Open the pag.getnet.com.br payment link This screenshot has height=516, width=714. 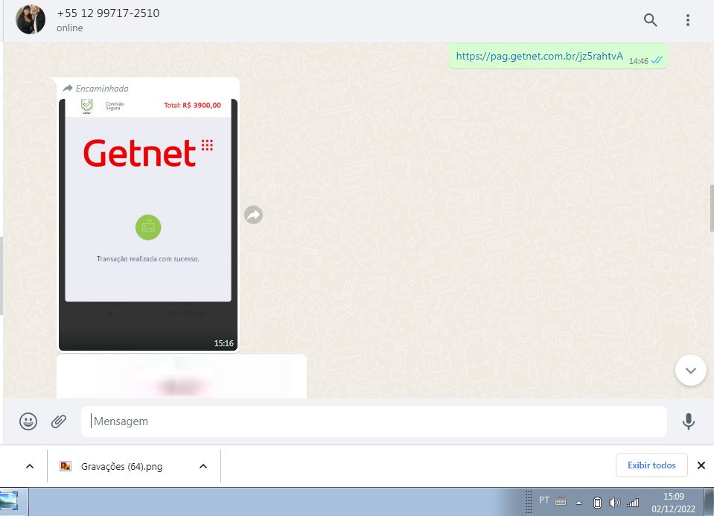click(x=540, y=56)
